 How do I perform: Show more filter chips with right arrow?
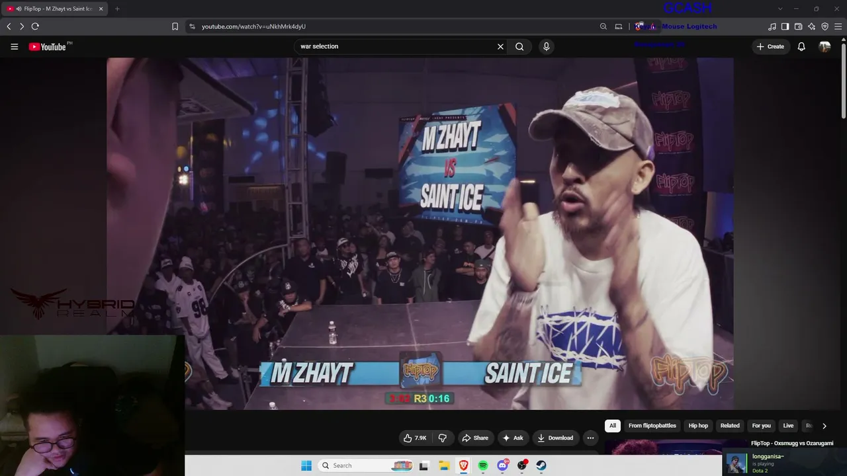[824, 426]
